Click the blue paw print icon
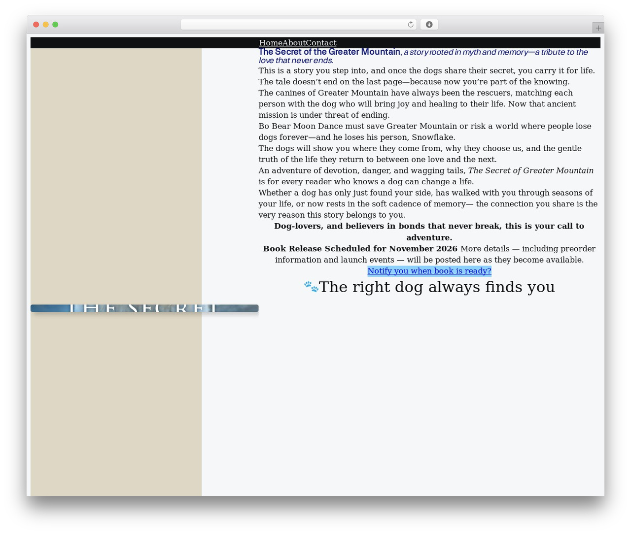Image resolution: width=631 pixels, height=534 pixels. pyautogui.click(x=311, y=286)
